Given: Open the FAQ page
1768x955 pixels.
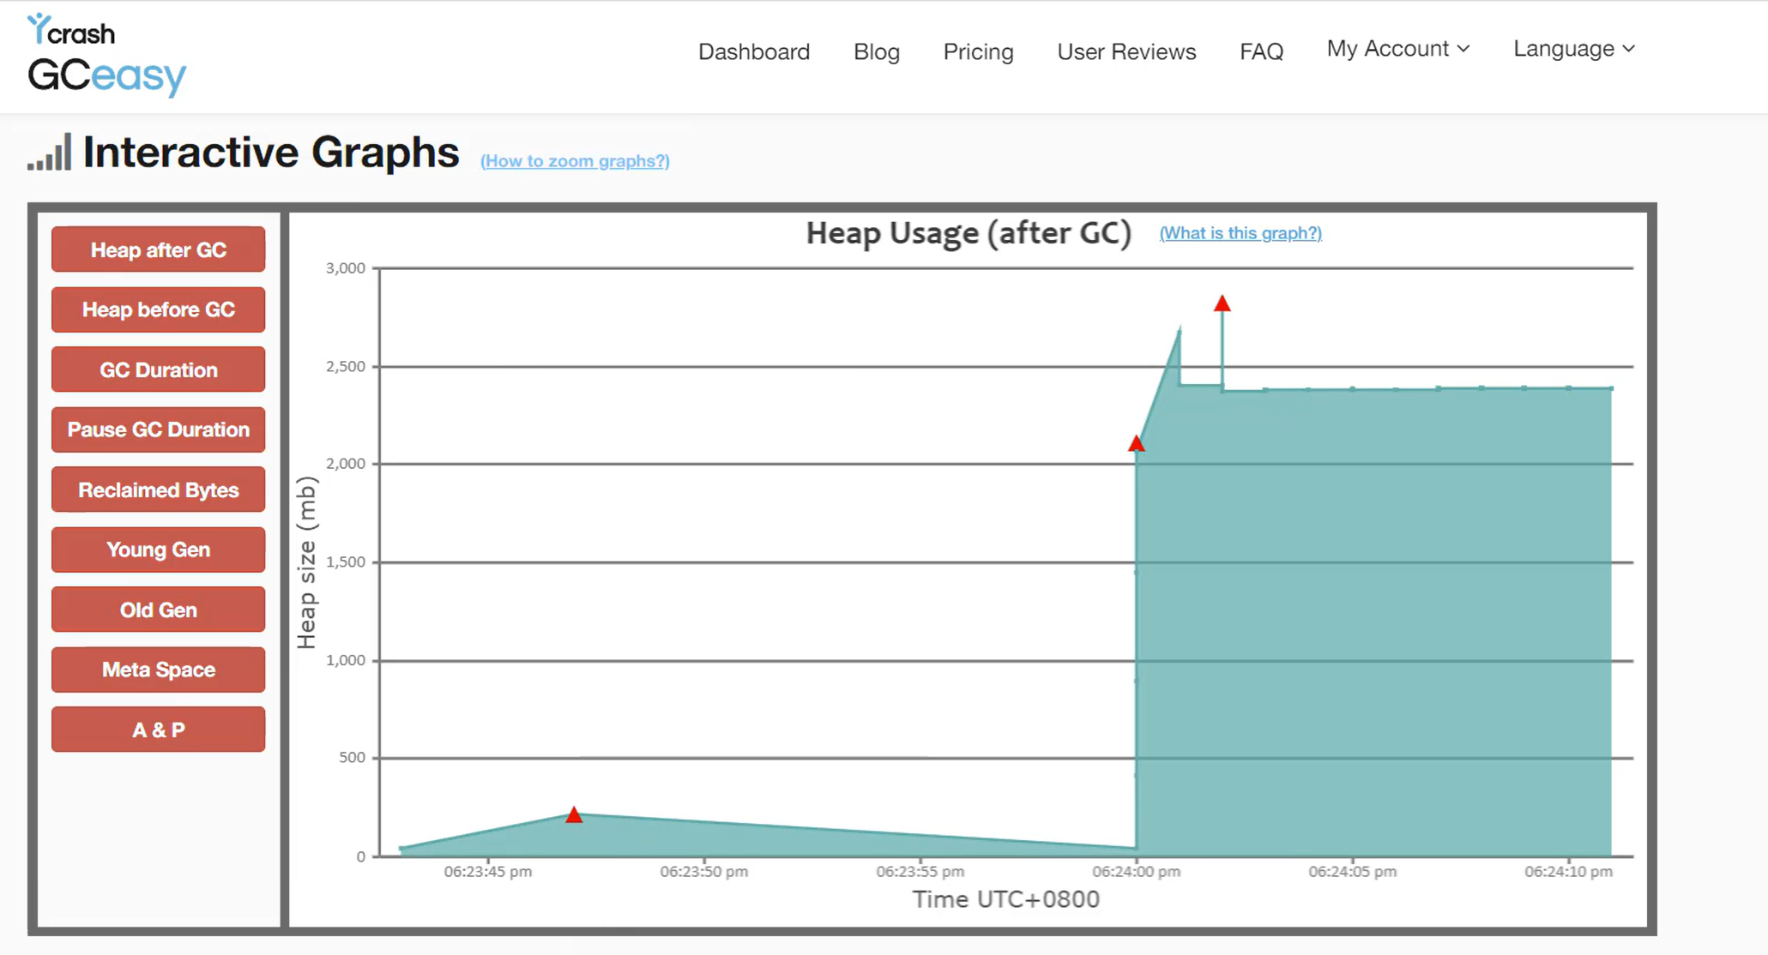Looking at the screenshot, I should click(1261, 51).
